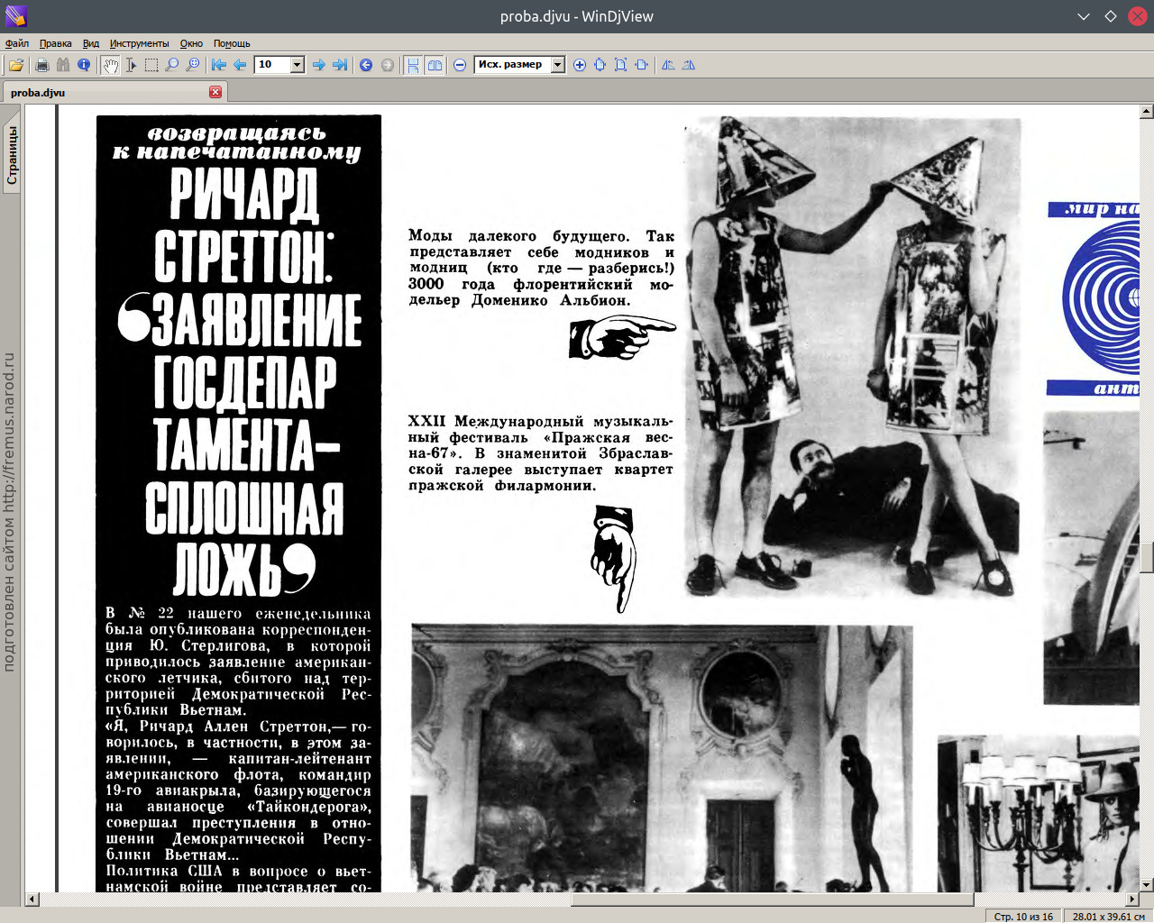Screen dimensions: 1154x923
Task: Select the rectangular region selection tool
Action: [x=151, y=65]
